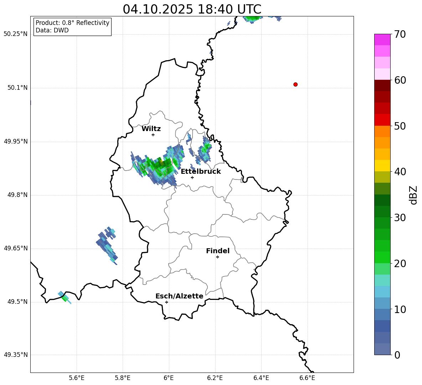Click the 49.35°N latitude label
This screenshot has width=422, height=385.
(16, 355)
